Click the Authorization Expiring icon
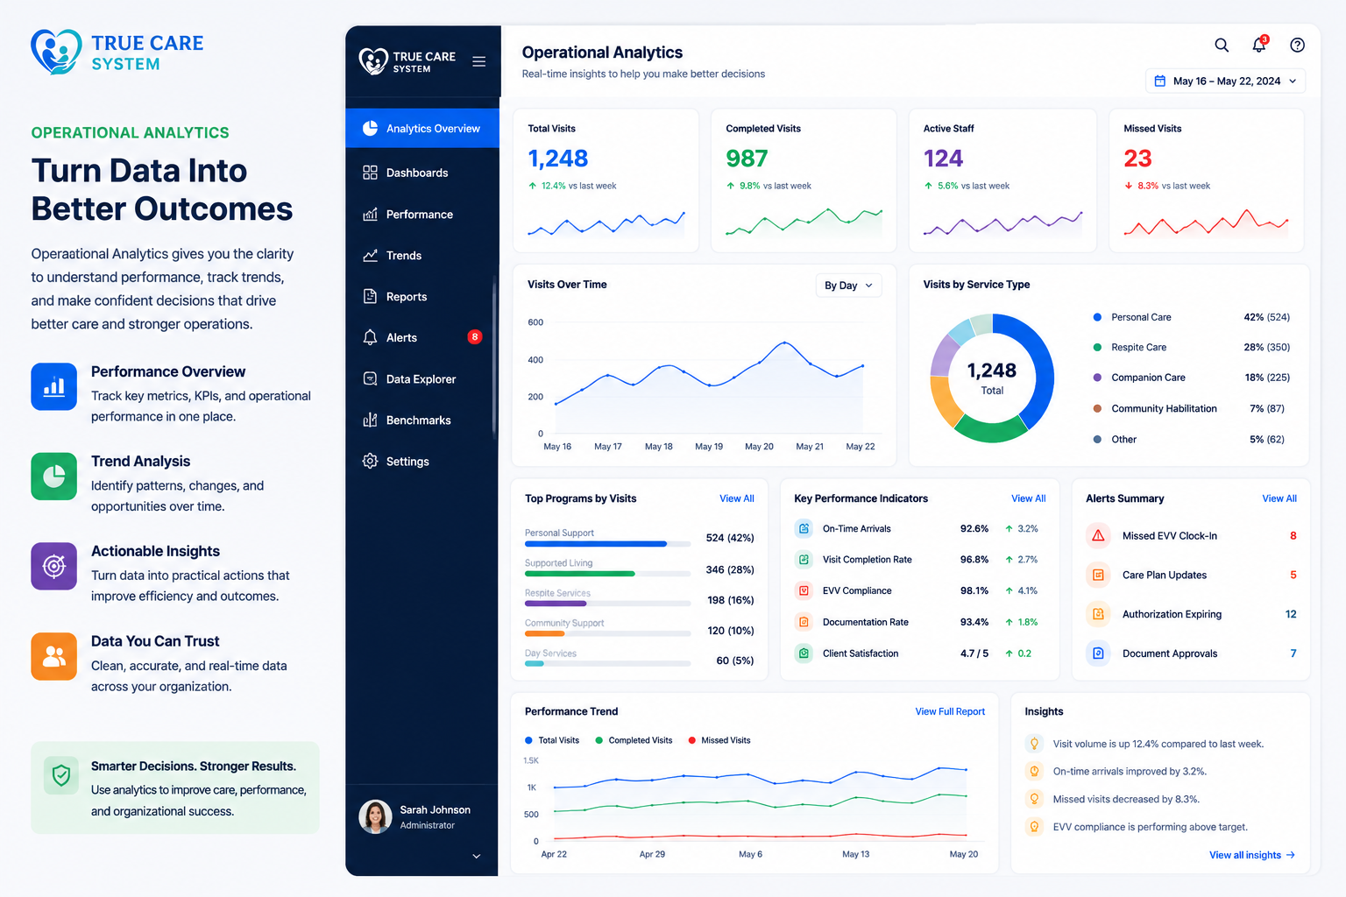Viewport: 1346px width, 897px height. coord(1098,614)
